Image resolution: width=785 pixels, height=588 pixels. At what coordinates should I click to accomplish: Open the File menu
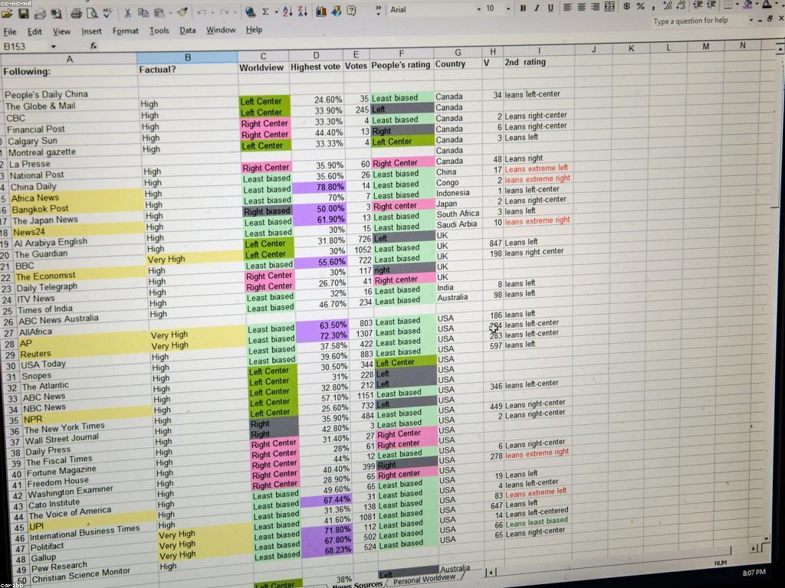click(x=9, y=32)
